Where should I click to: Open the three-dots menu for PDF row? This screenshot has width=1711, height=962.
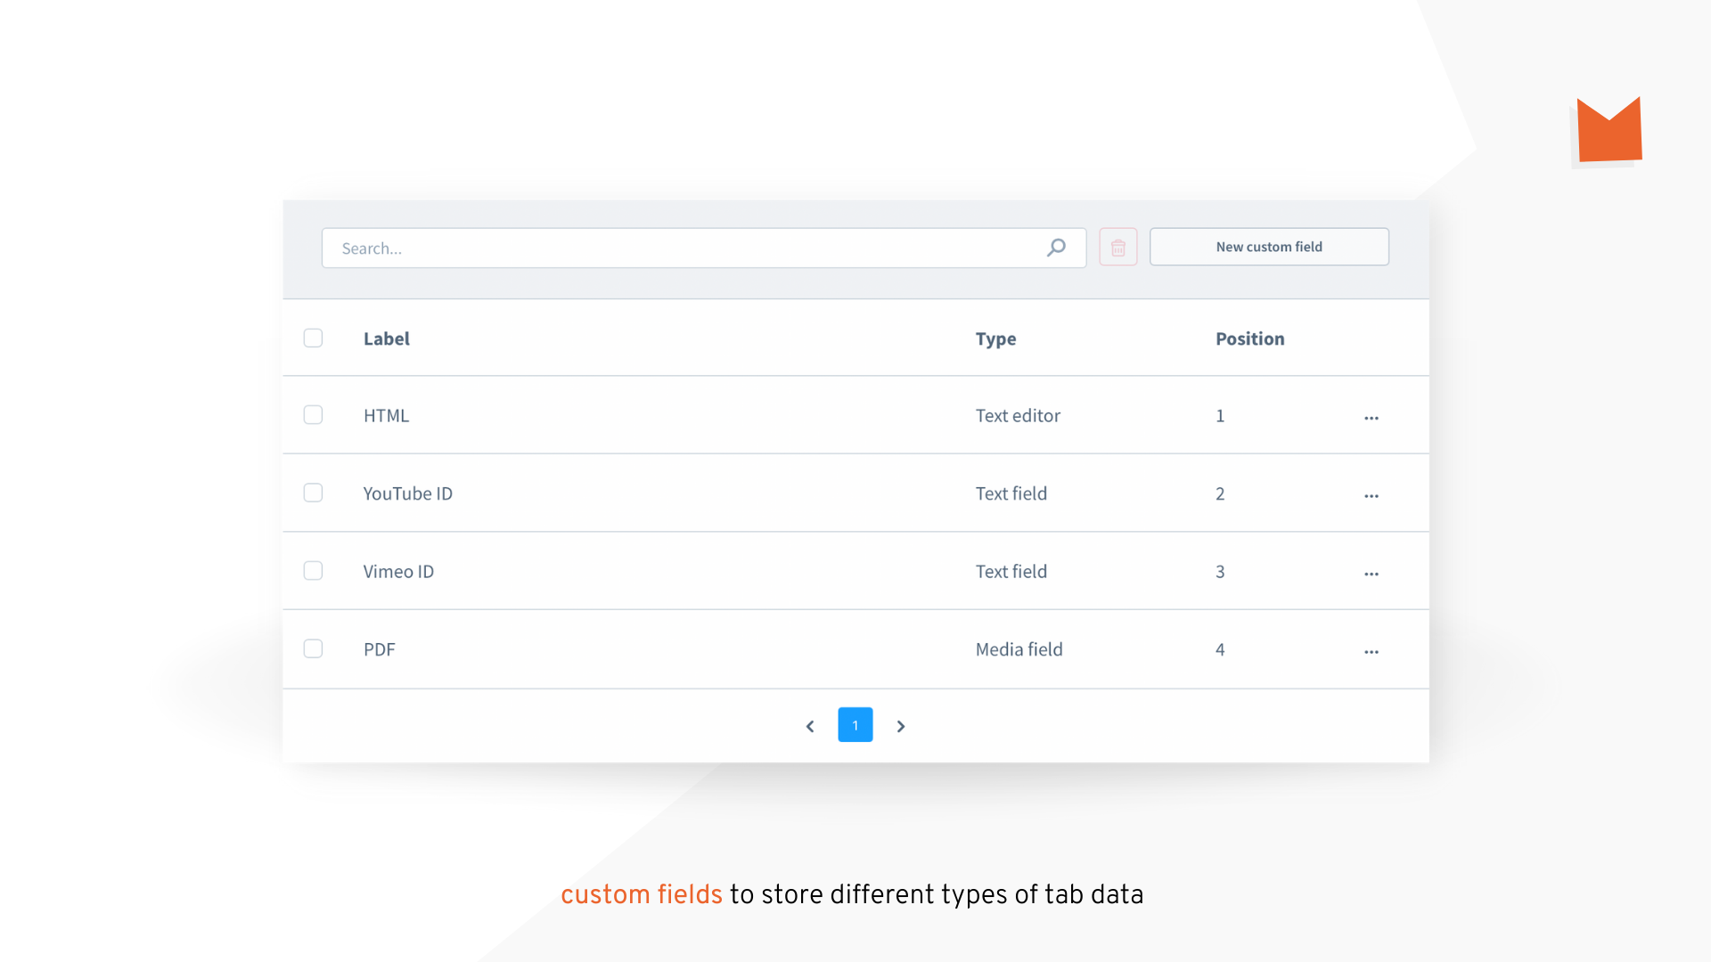tap(1371, 652)
